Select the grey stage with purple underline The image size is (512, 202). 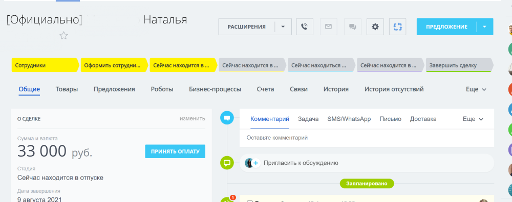(x=390, y=65)
